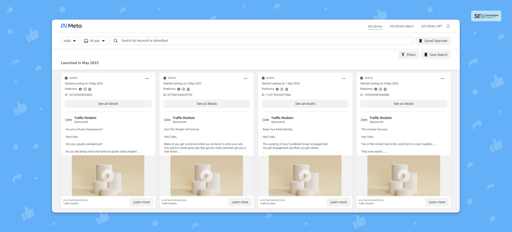Screen dimensions: 512x232
Task: Click the Save Search button
Action: 436,55
